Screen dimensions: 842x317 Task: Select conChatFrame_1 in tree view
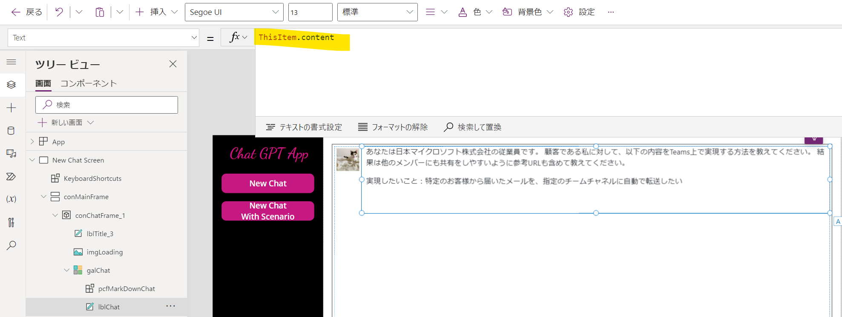pyautogui.click(x=100, y=216)
